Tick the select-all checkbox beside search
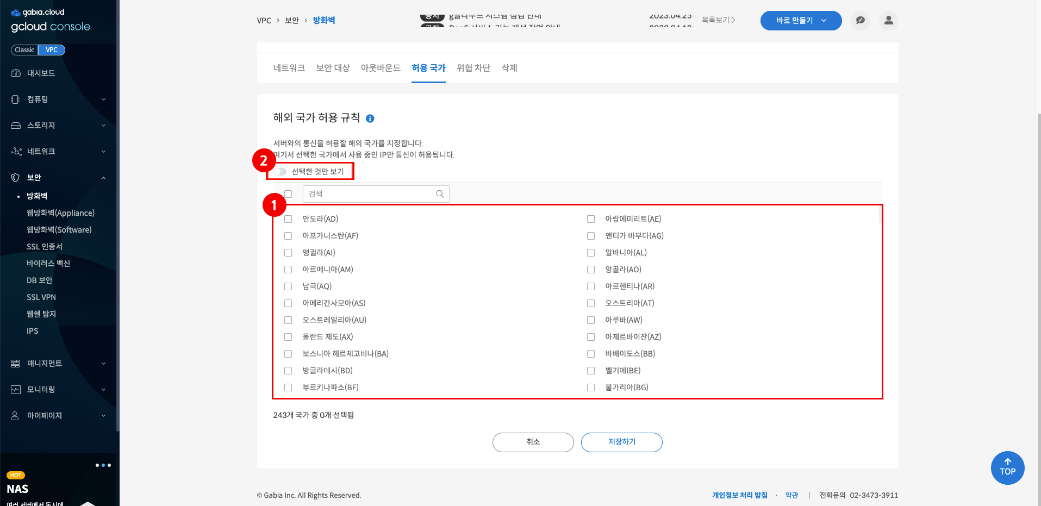The height and width of the screenshot is (506, 1041). click(x=288, y=194)
